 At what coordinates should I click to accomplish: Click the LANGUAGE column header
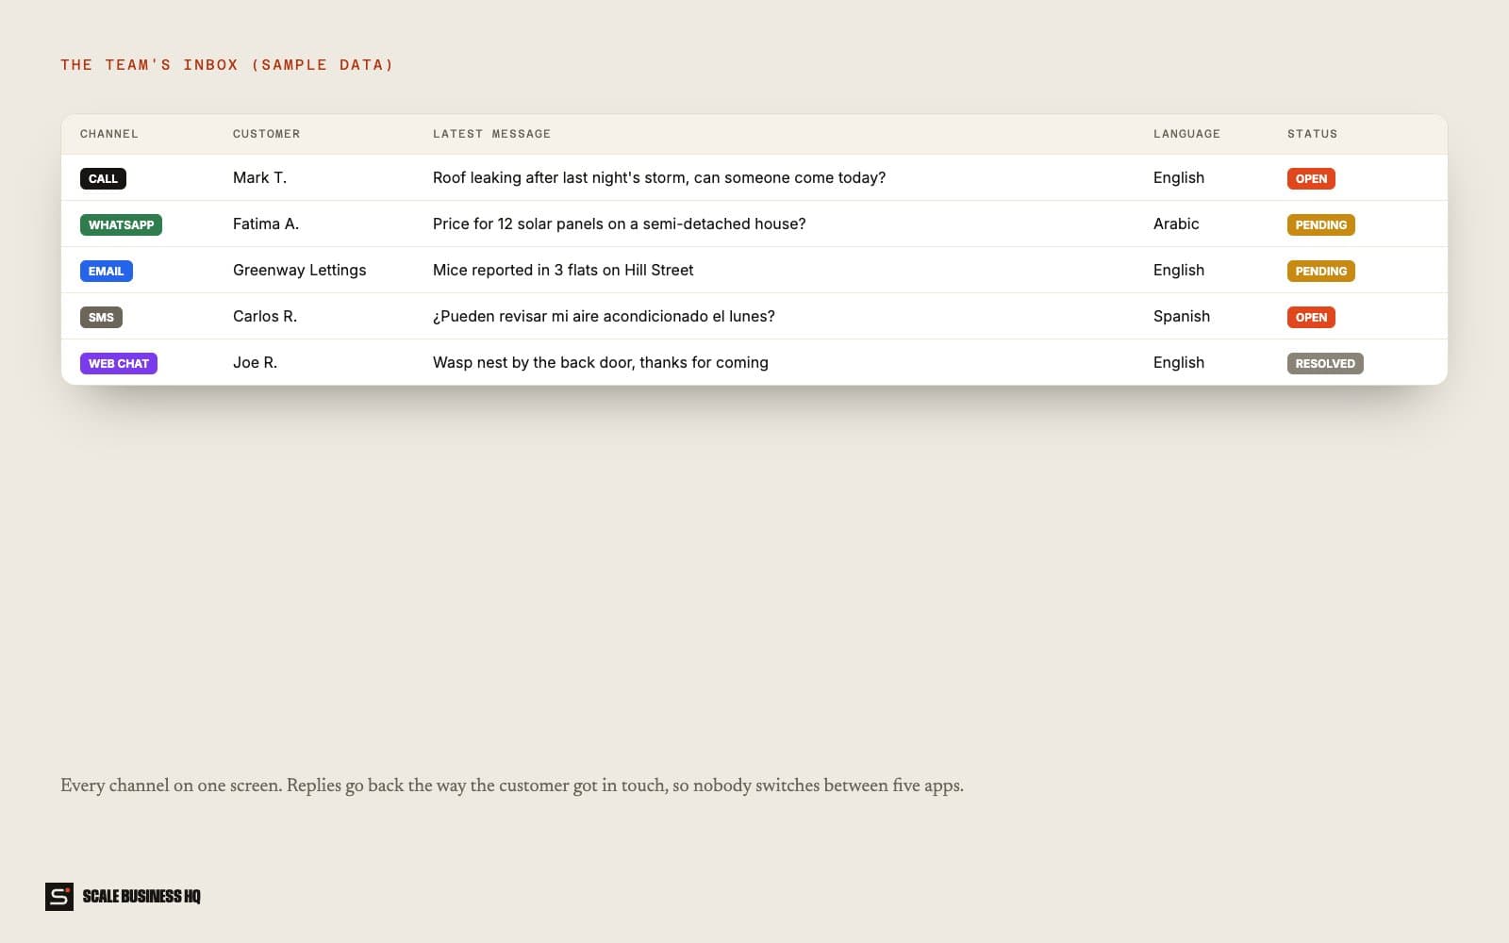tap(1186, 134)
